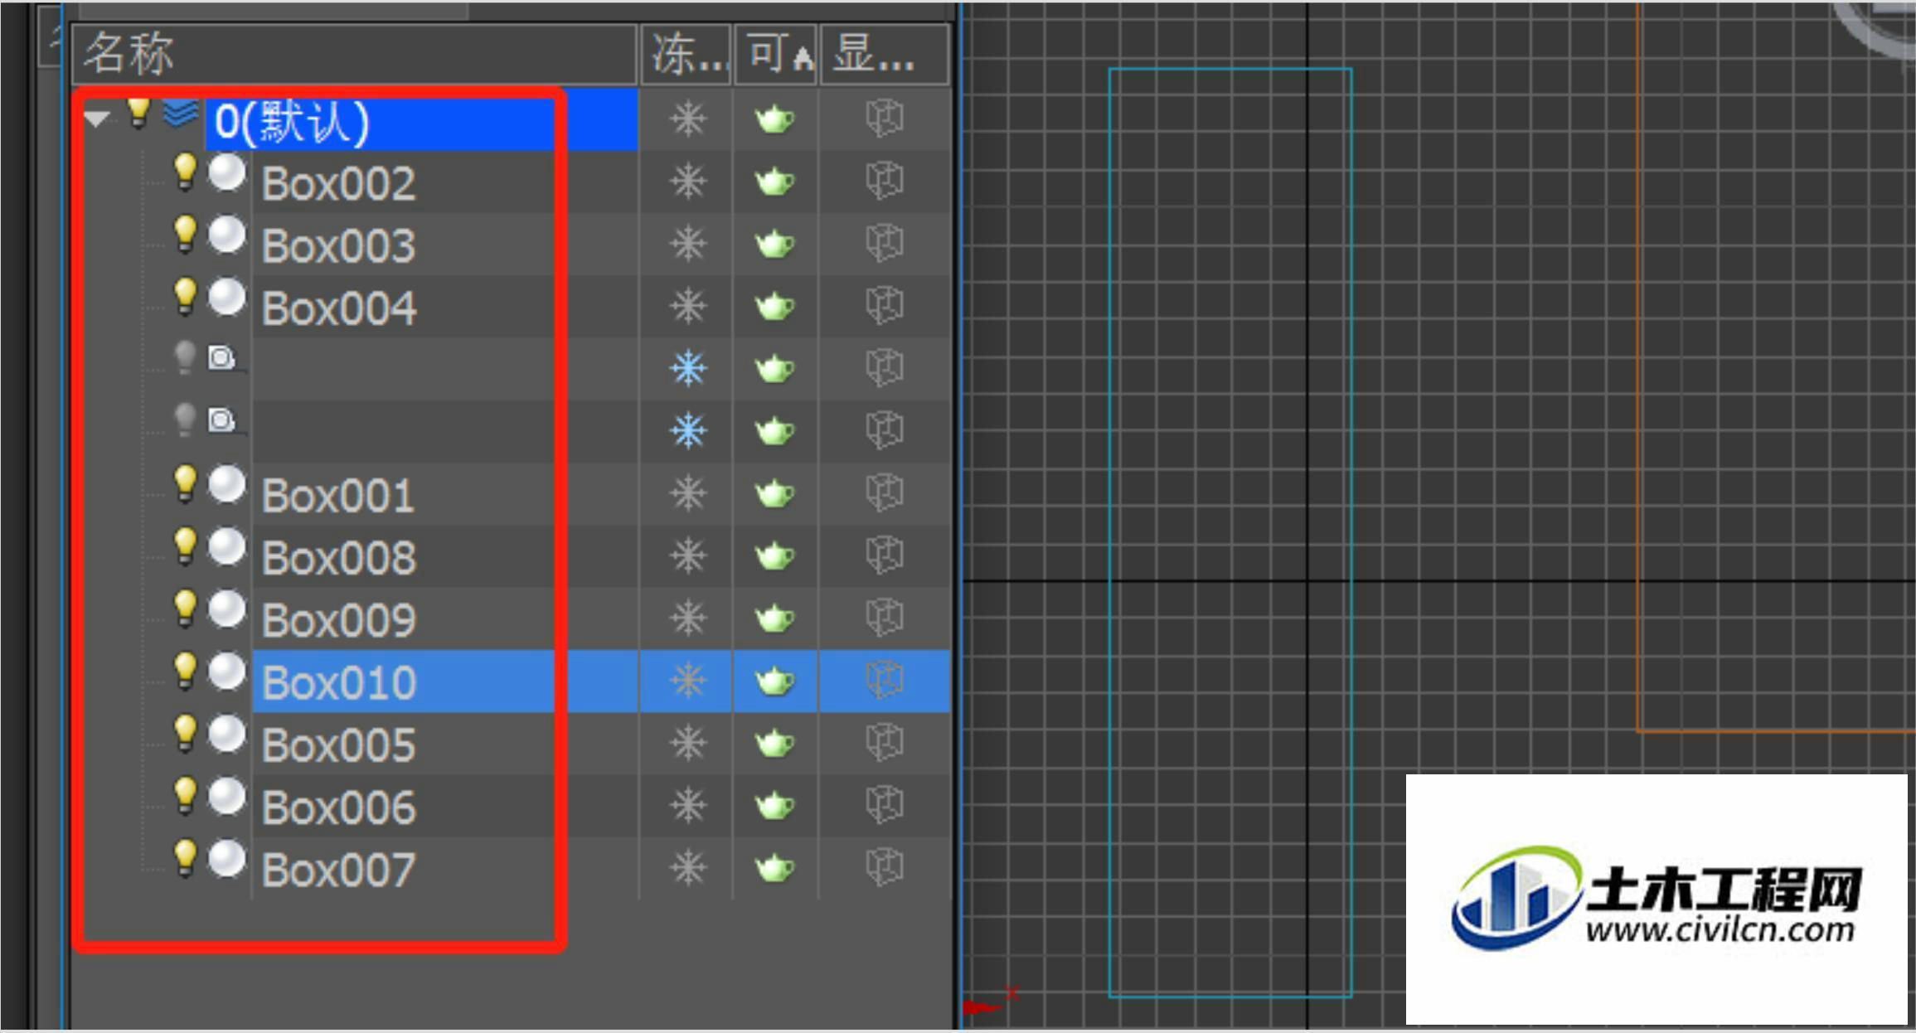Toggle renderable teapot for Box008
Viewport: 1916px width, 1033px height.
coord(774,555)
